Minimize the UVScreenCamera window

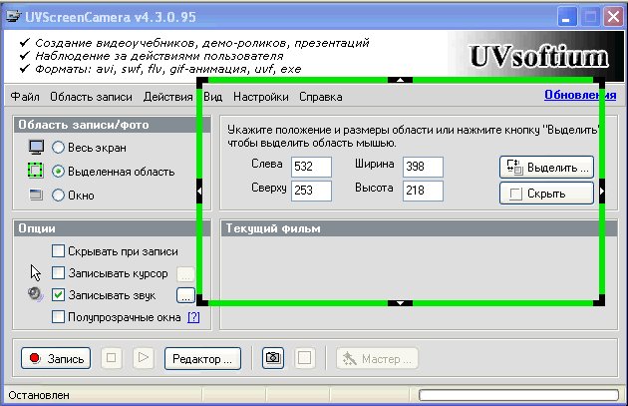click(566, 17)
